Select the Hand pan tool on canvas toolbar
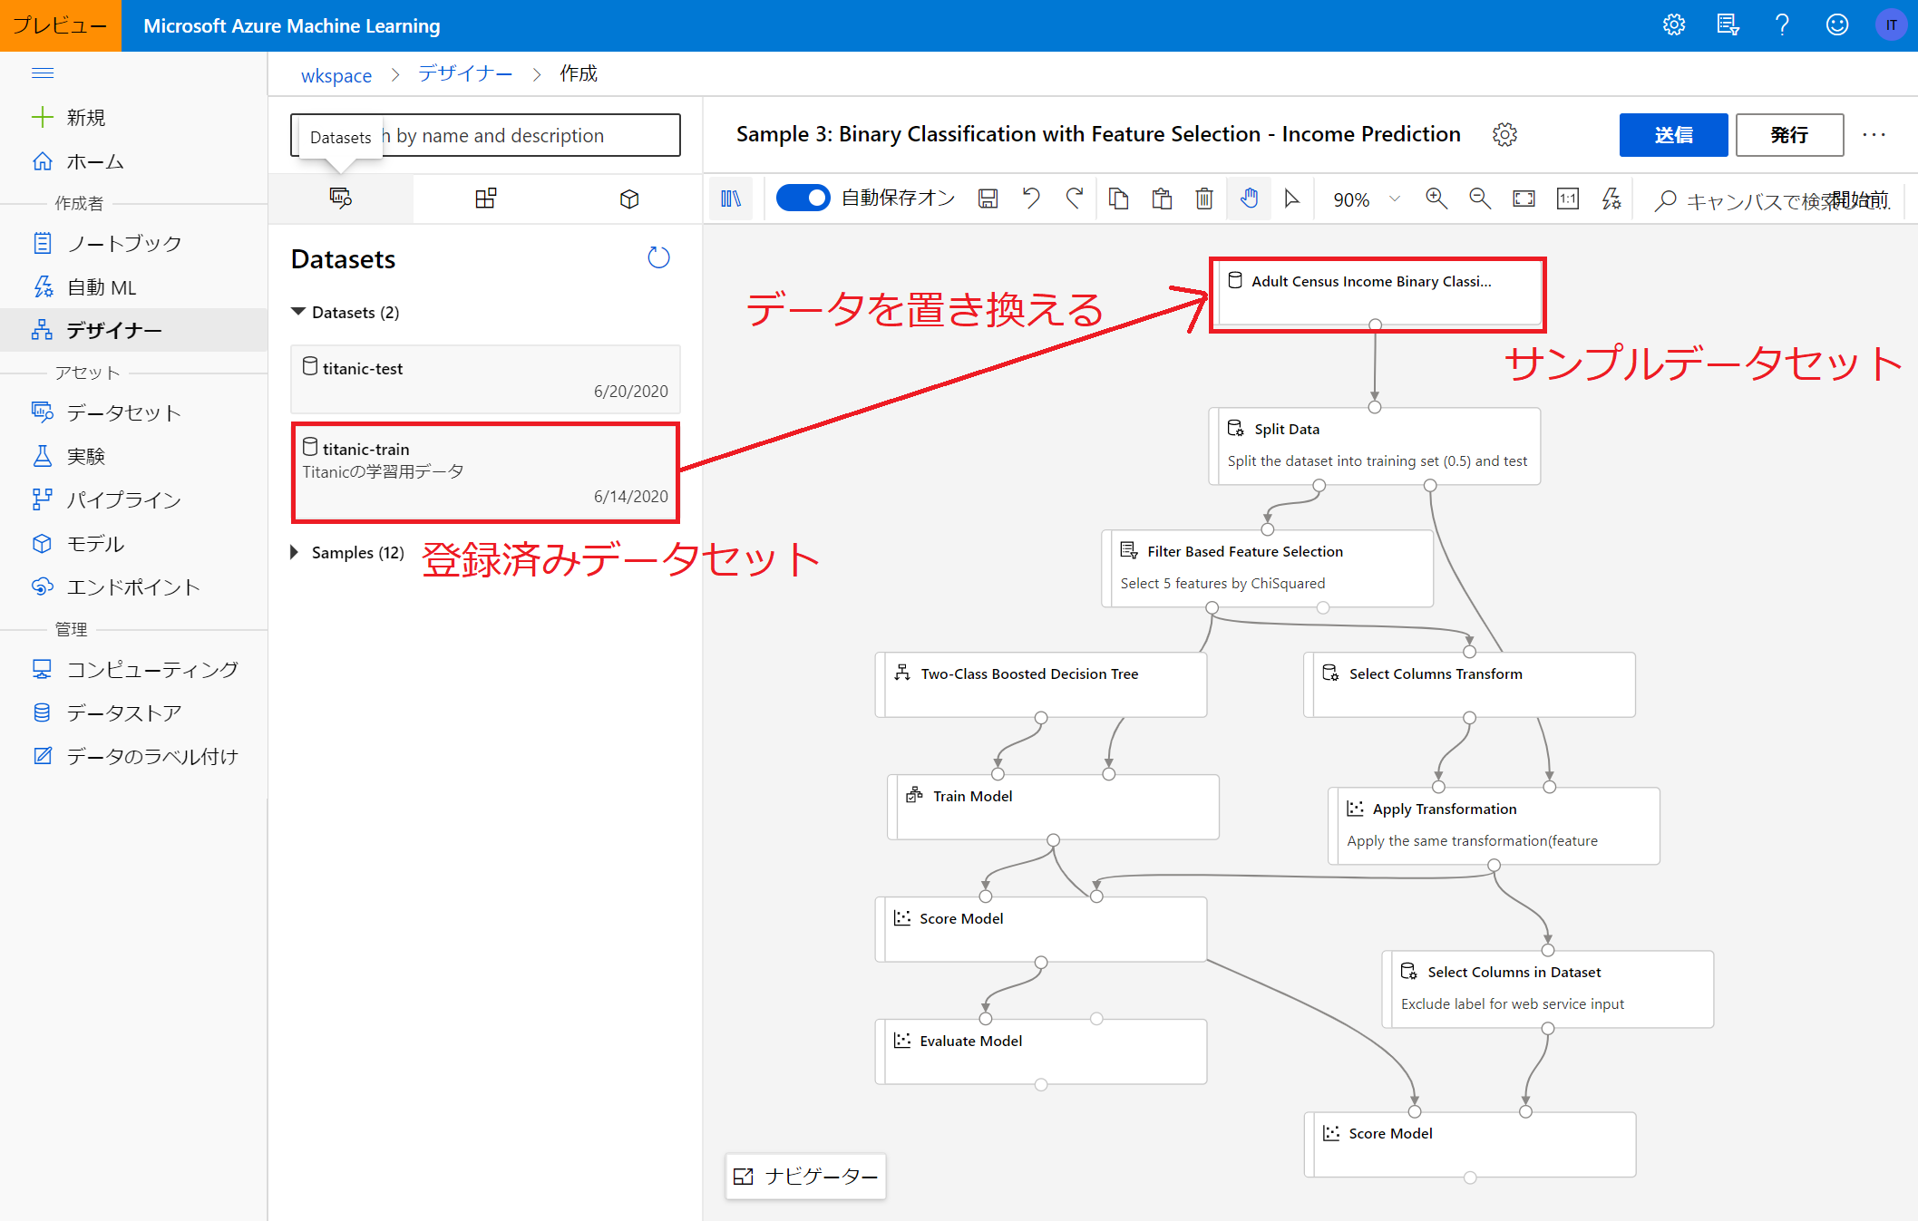 pos(1249,198)
